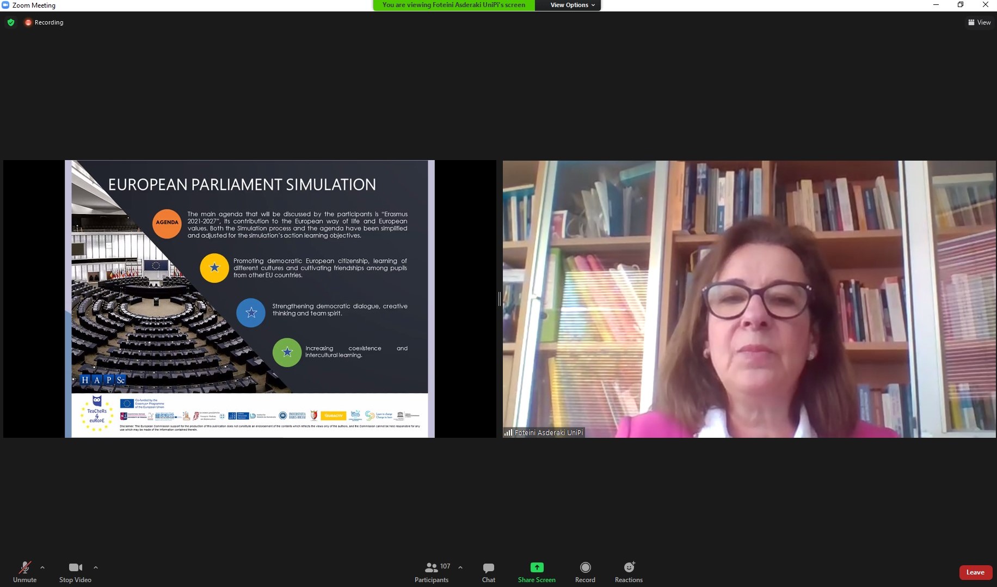Click the yellow star circle on slide

214,268
